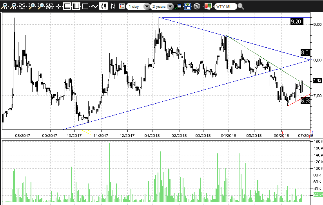Screen dimensions: 323x205
Task: Click the vertical zoom out magnifier icon
Action: click(x=41, y=6)
